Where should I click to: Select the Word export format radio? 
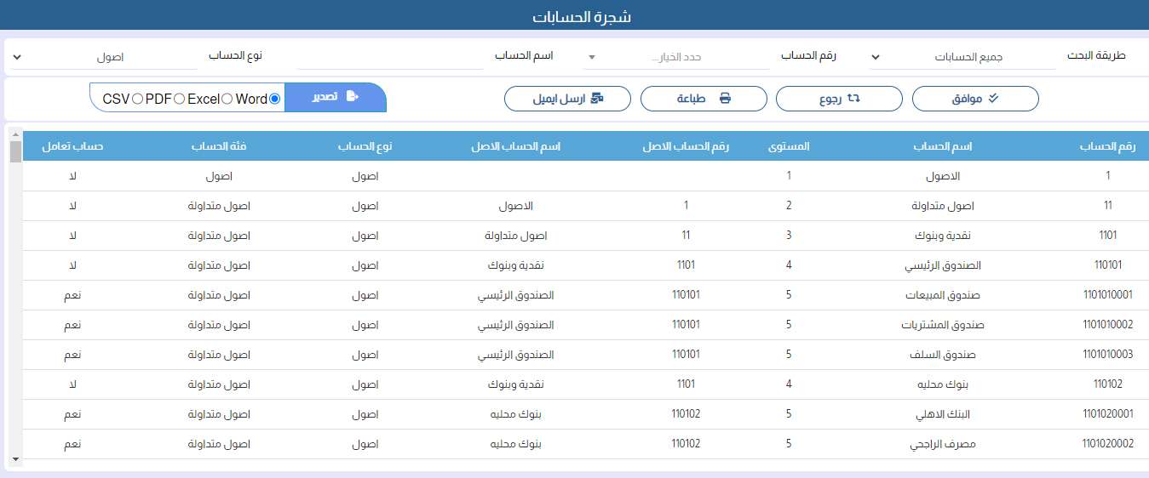click(274, 100)
